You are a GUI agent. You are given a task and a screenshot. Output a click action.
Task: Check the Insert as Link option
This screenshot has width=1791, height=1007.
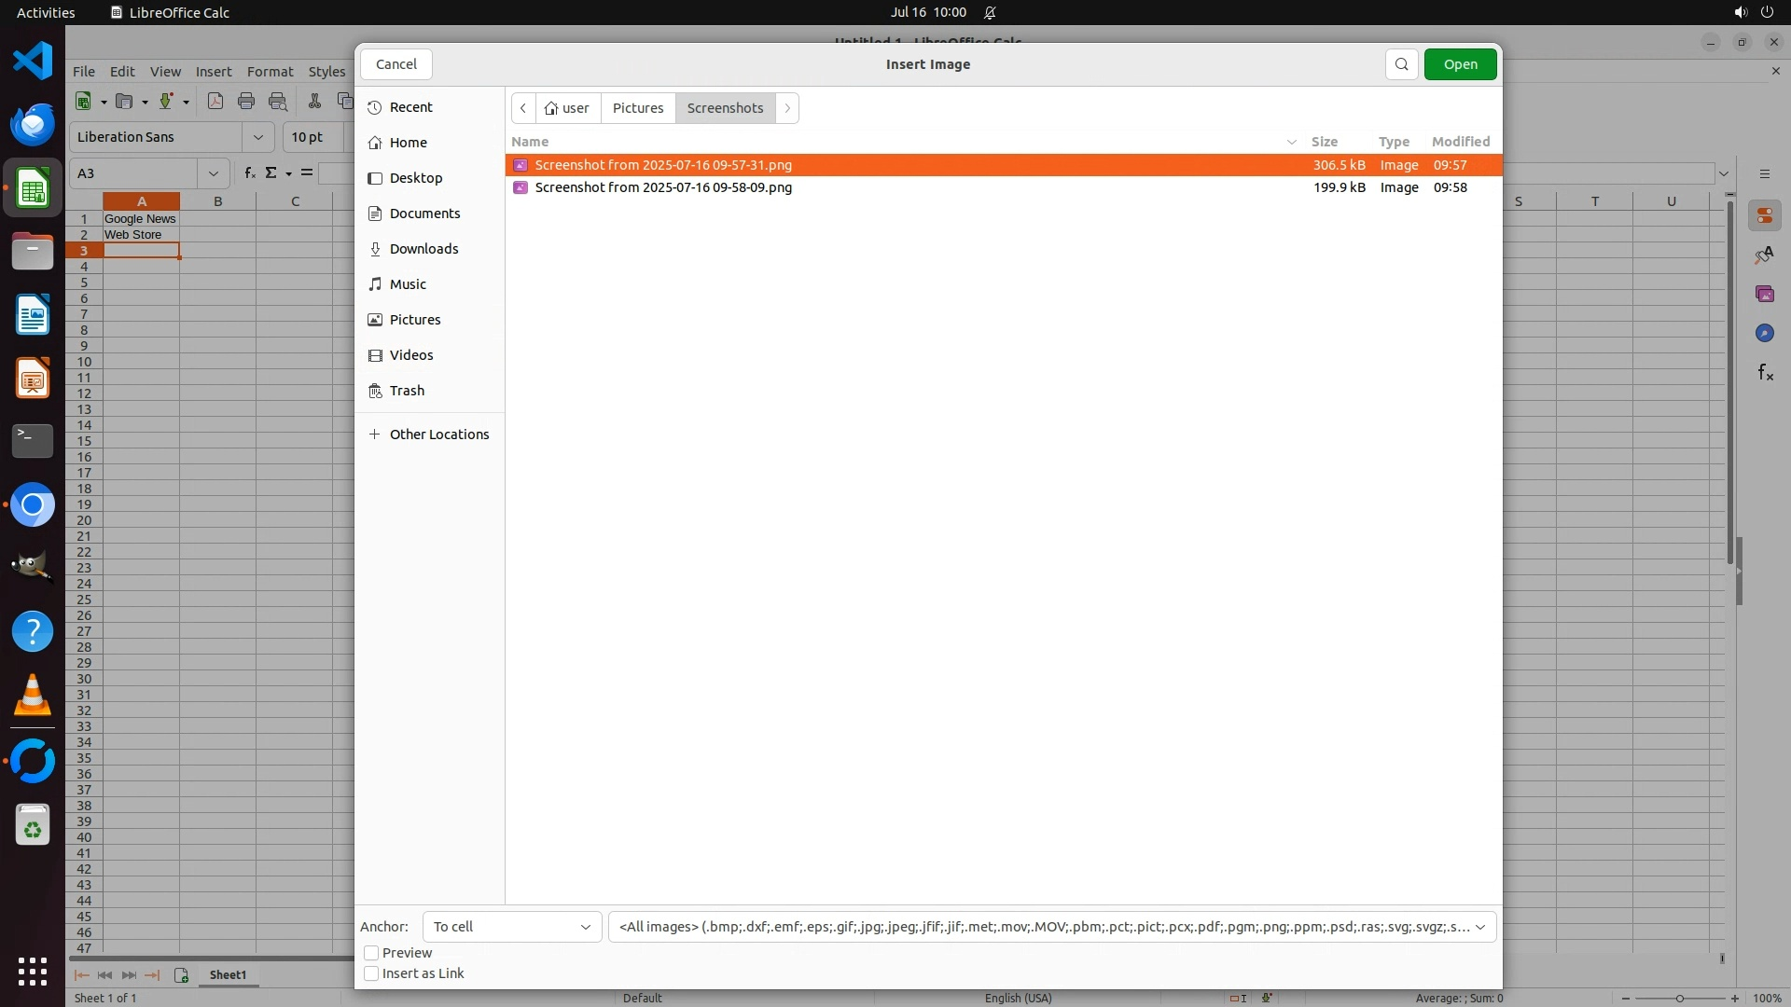tap(371, 973)
